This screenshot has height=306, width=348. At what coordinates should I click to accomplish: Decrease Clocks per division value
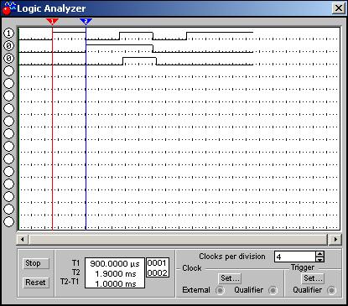click(320, 259)
